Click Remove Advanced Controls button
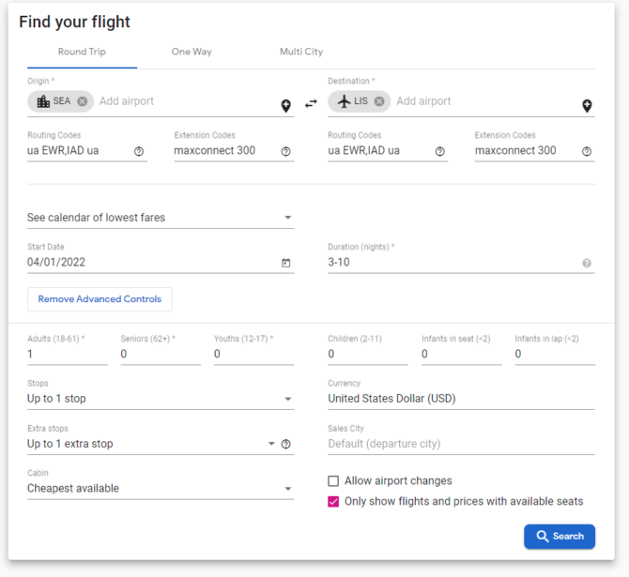 (100, 299)
